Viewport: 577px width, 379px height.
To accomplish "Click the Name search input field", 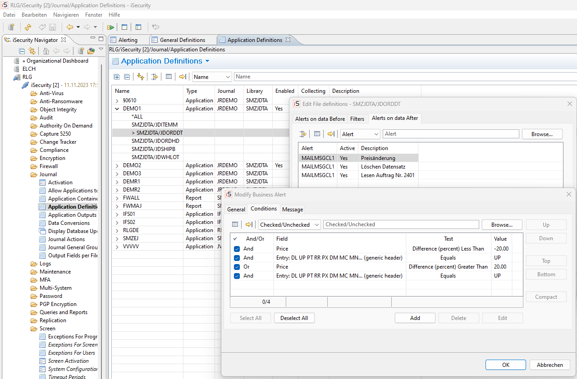I will (x=406, y=77).
